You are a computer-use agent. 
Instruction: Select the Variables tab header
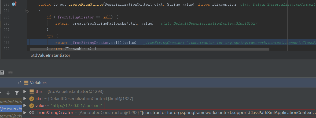tap(38, 83)
